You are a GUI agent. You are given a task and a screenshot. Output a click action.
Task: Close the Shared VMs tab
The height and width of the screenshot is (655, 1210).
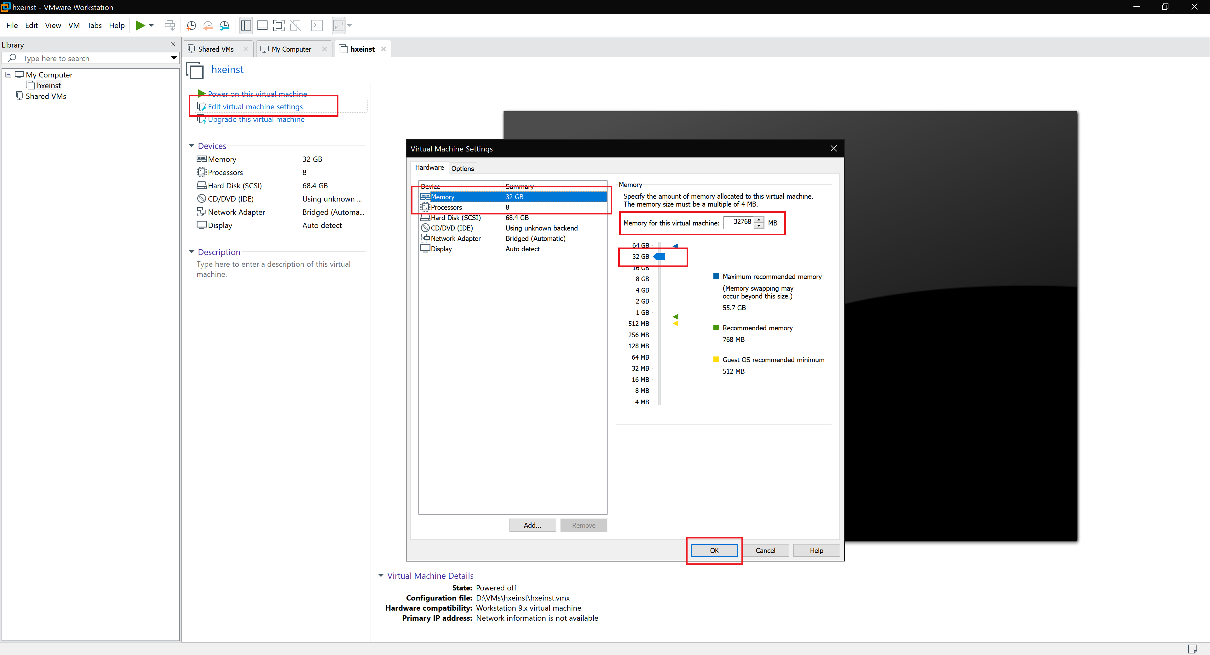(246, 49)
